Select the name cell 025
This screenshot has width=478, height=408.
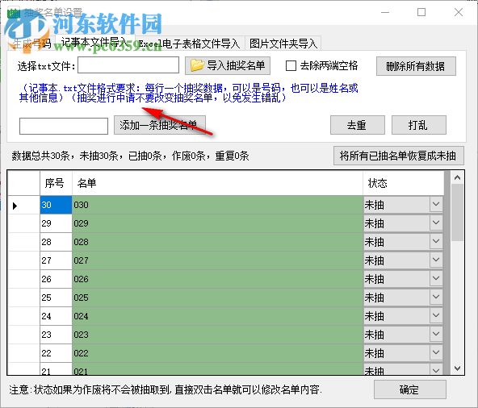[x=217, y=298]
